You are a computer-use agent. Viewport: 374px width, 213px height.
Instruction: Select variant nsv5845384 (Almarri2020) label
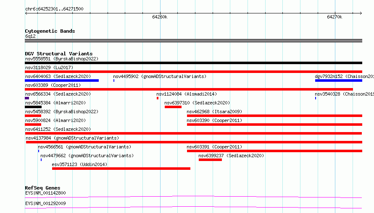click(55, 103)
